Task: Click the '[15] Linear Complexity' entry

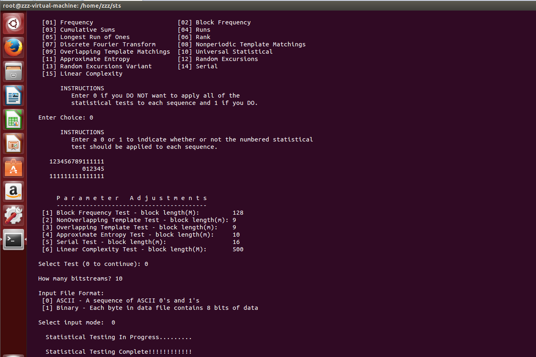Action: [82, 74]
